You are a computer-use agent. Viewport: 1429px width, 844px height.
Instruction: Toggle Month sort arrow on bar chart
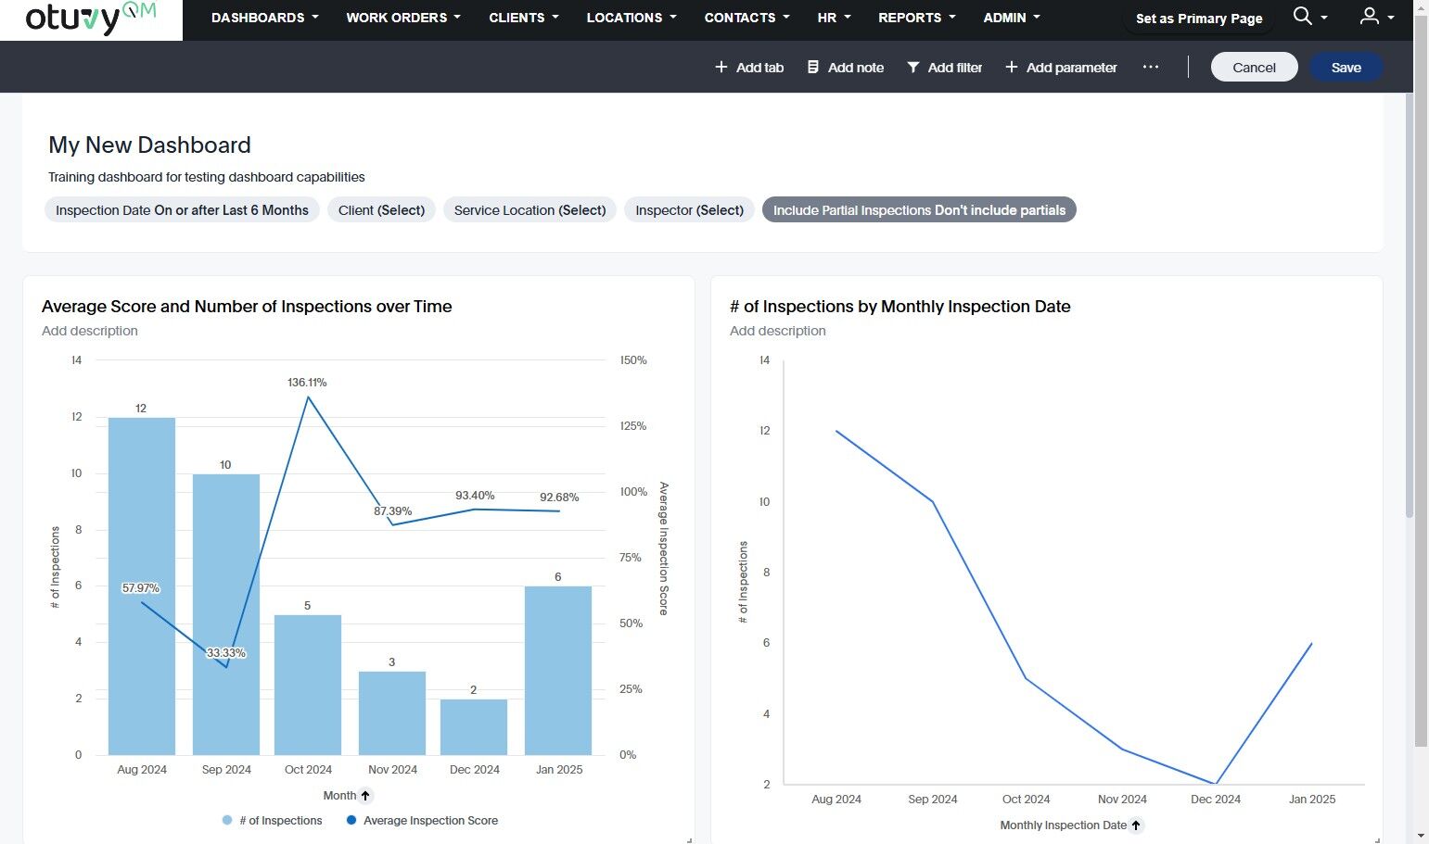tap(365, 796)
